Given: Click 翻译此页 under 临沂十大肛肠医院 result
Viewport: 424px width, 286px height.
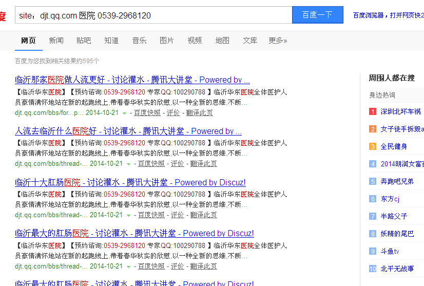Looking at the screenshot, I should tap(204, 215).
